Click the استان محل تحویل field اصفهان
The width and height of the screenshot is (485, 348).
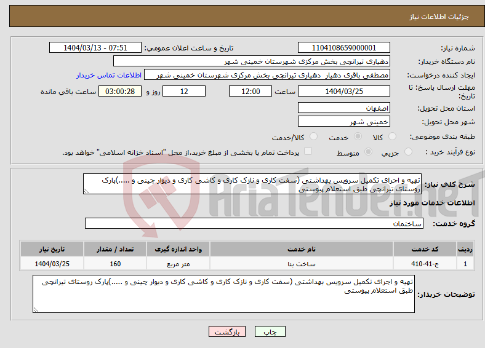(343, 108)
